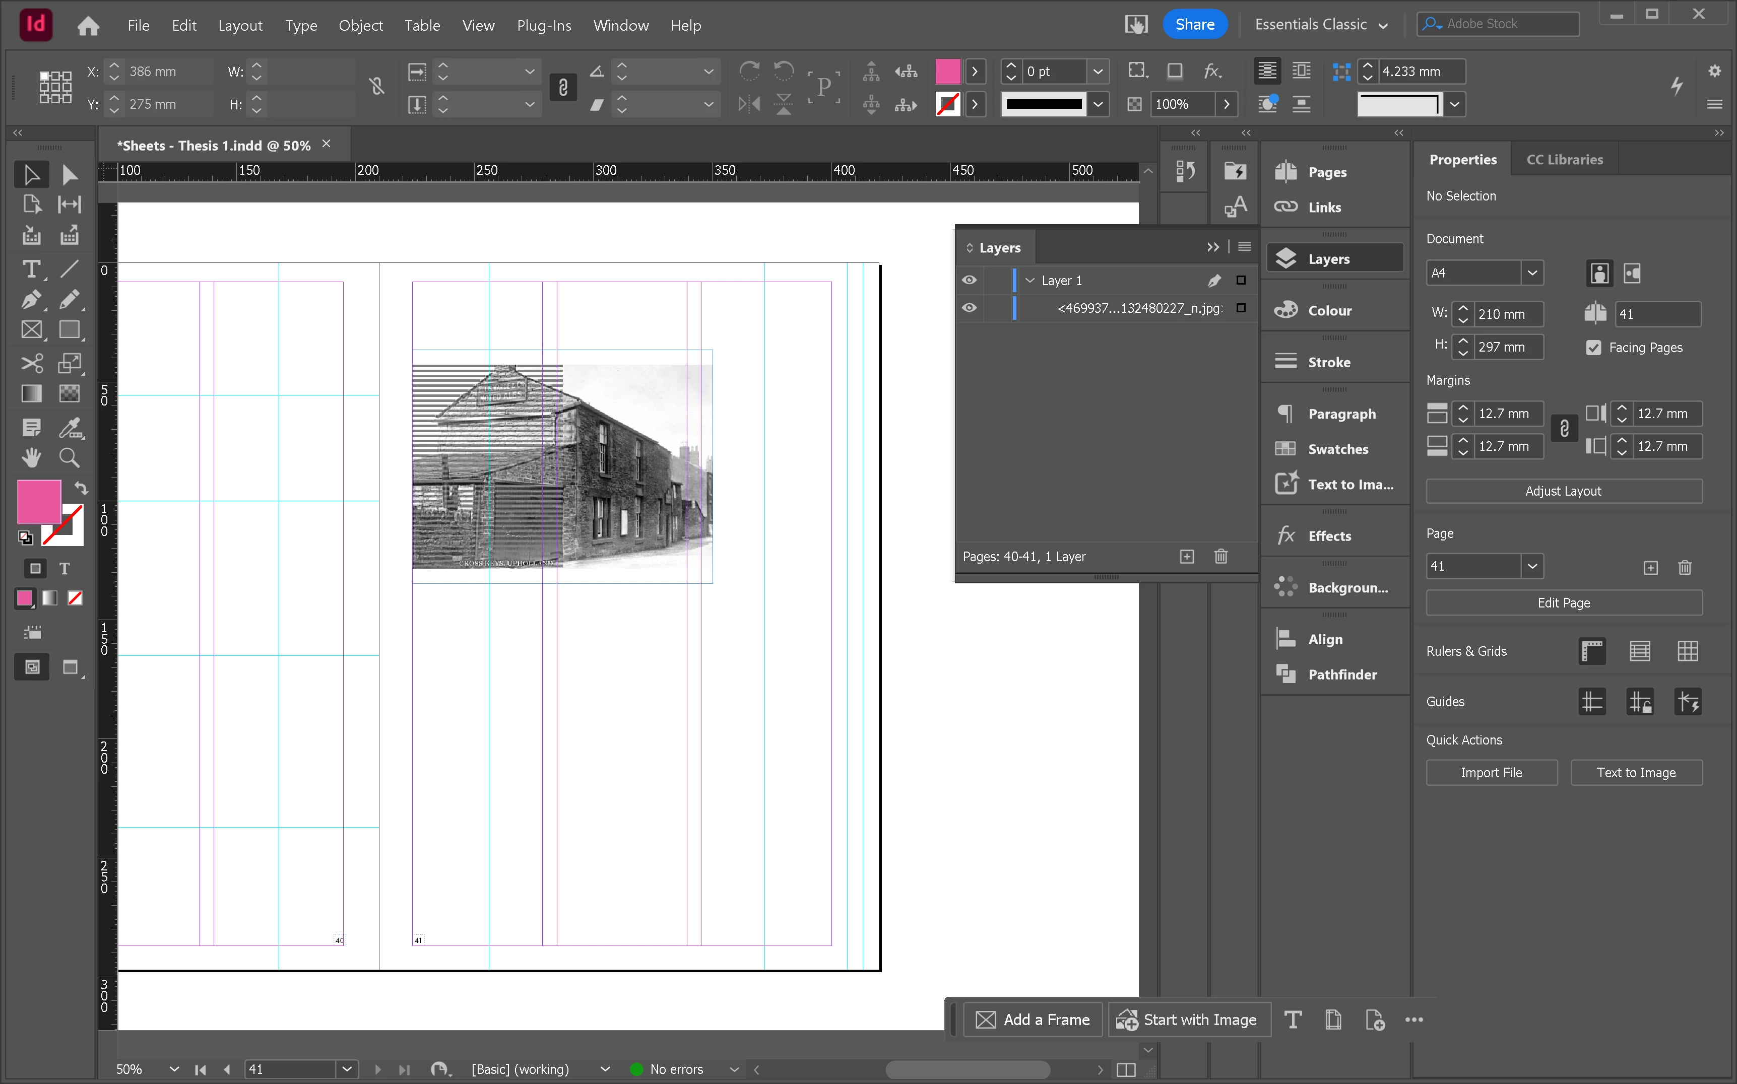
Task: Hide Layer 1 with eye icon
Action: click(969, 281)
